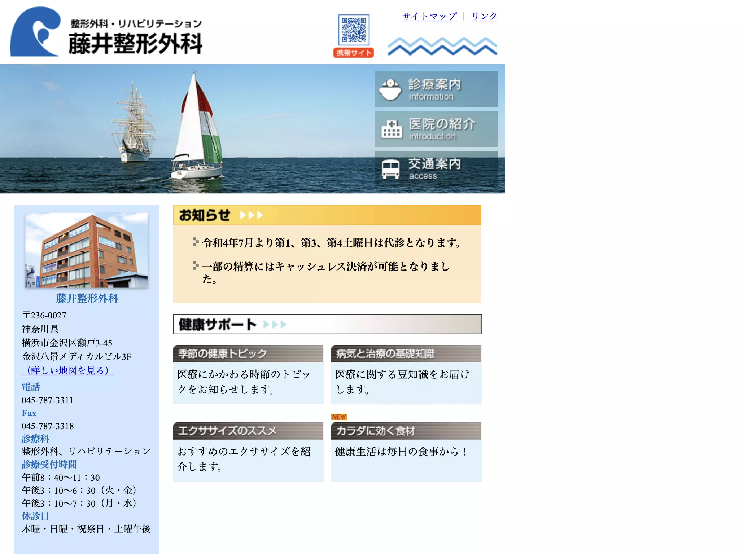This screenshot has height=554, width=739.
Task: Click the 〒236-0027 postal code
Action: [x=44, y=316]
